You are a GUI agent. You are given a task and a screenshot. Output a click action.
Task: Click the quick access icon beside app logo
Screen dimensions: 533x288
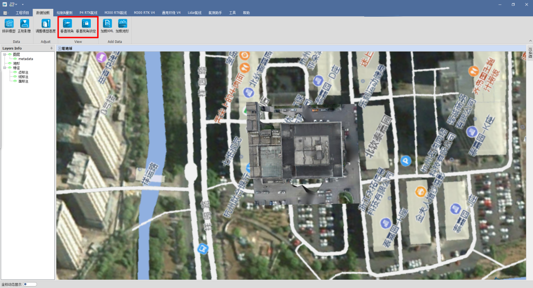[12, 4]
